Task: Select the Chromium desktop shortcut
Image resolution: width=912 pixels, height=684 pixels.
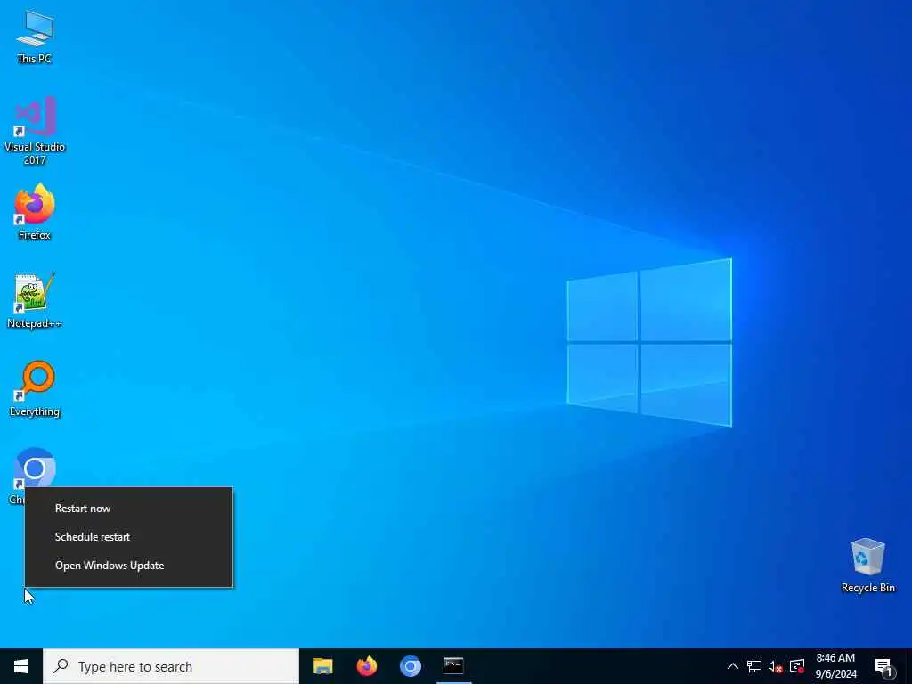Action: pos(35,468)
